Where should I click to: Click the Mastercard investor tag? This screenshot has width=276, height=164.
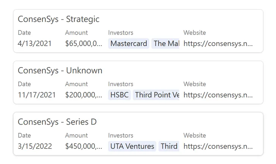coord(129,43)
